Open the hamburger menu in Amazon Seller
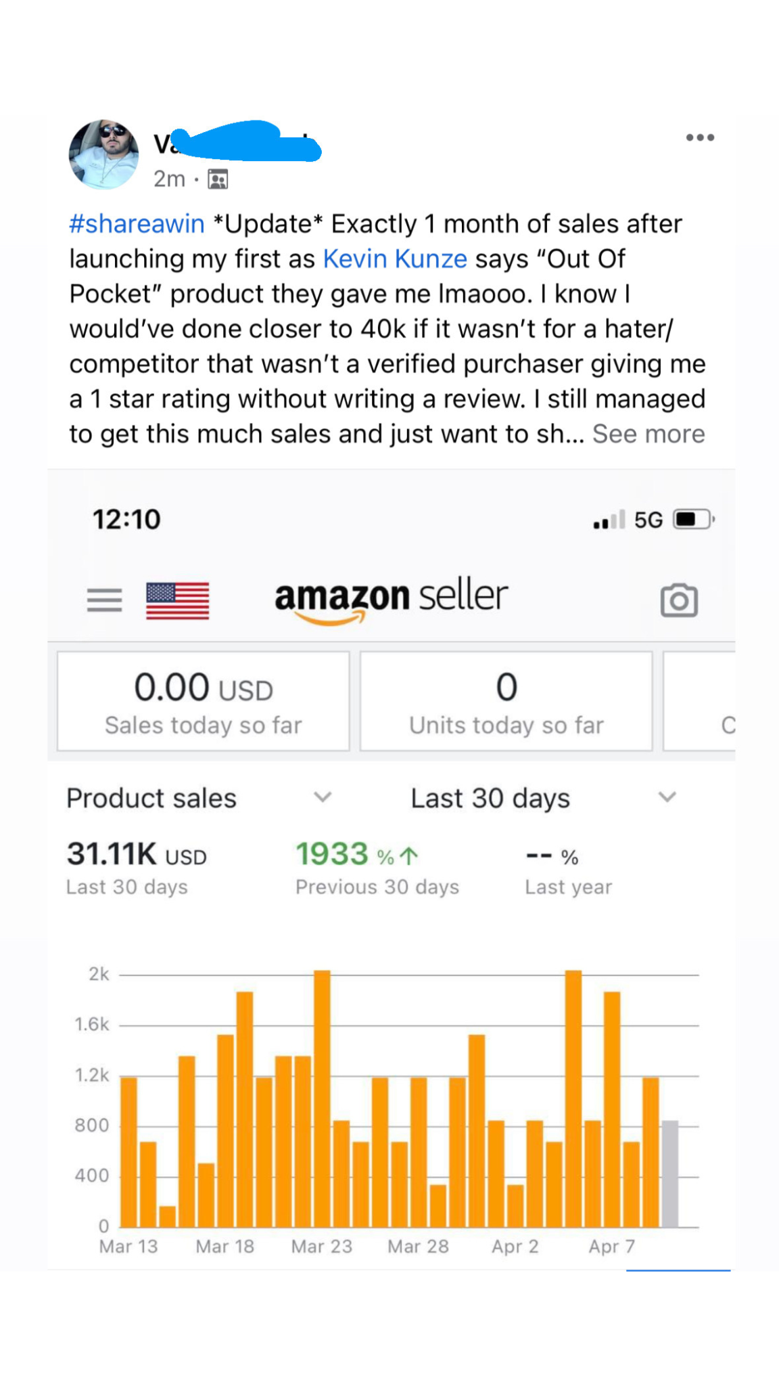The width and height of the screenshot is (779, 1386). tap(104, 600)
